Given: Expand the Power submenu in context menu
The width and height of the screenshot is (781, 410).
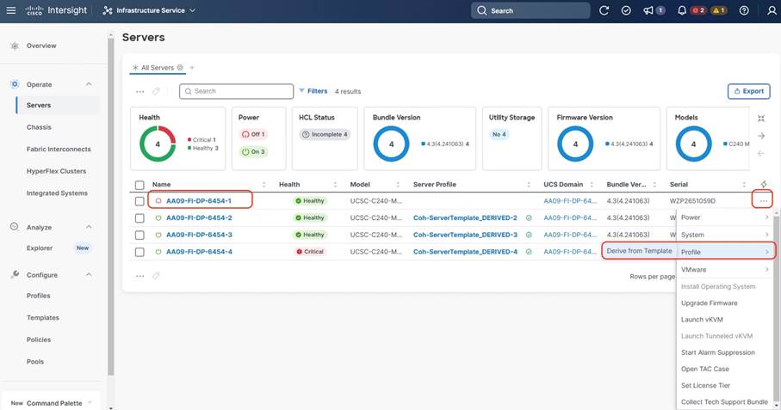Looking at the screenshot, I should click(723, 217).
